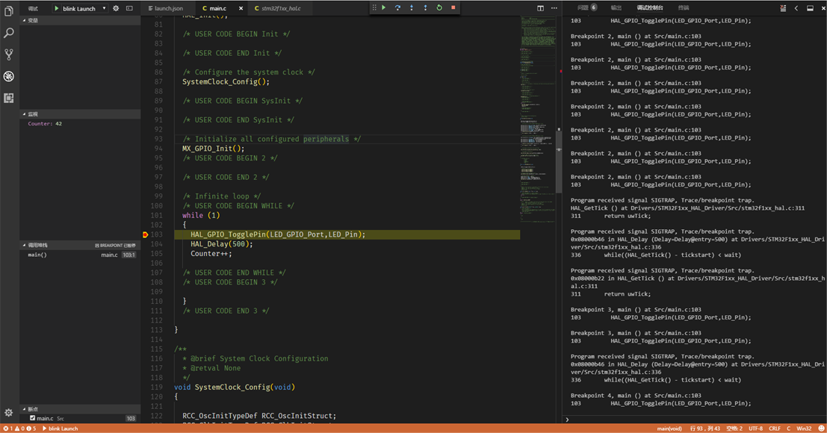Split the editor to the side
The height and width of the screenshot is (433, 827).
click(541, 8)
